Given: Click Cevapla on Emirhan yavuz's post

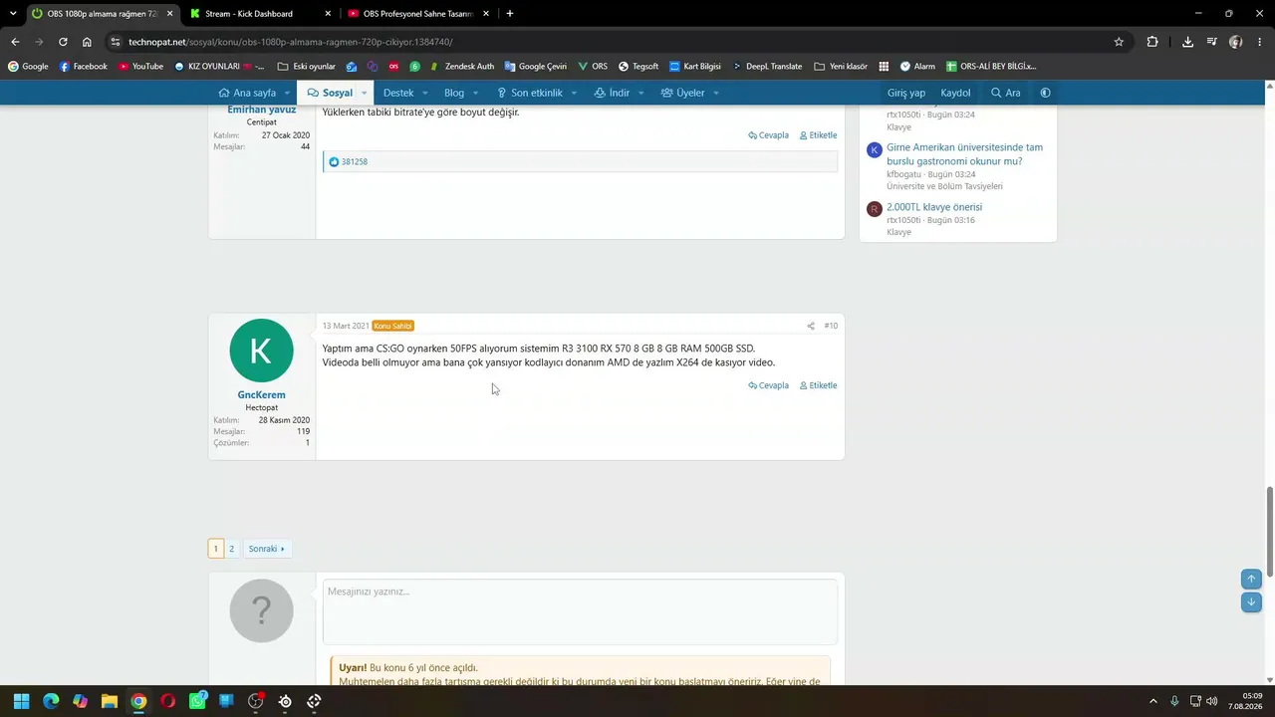Looking at the screenshot, I should [x=769, y=135].
